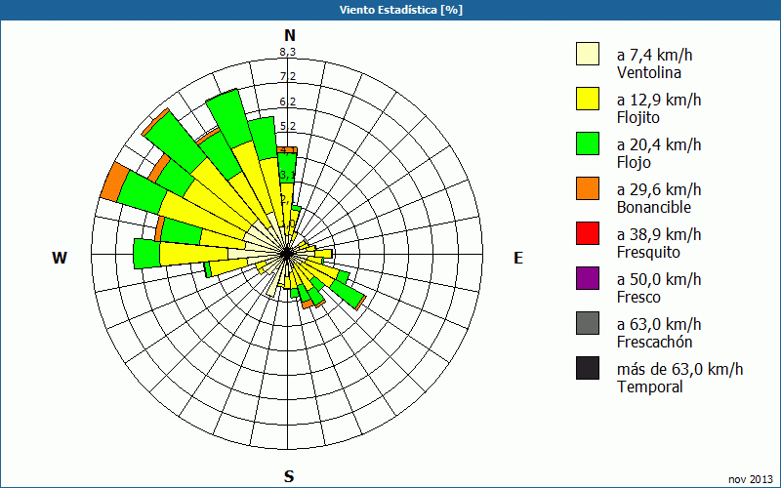This screenshot has height=488, width=781.
Task: Click the Ventolina legend name
Action: point(649,72)
